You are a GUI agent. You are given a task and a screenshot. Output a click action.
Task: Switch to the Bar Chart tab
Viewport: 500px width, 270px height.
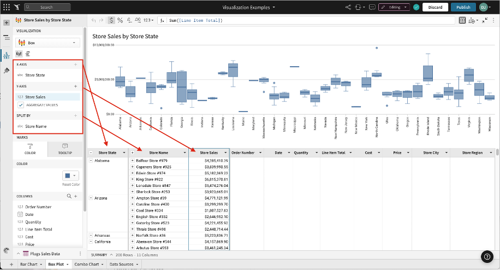pyautogui.click(x=31, y=265)
